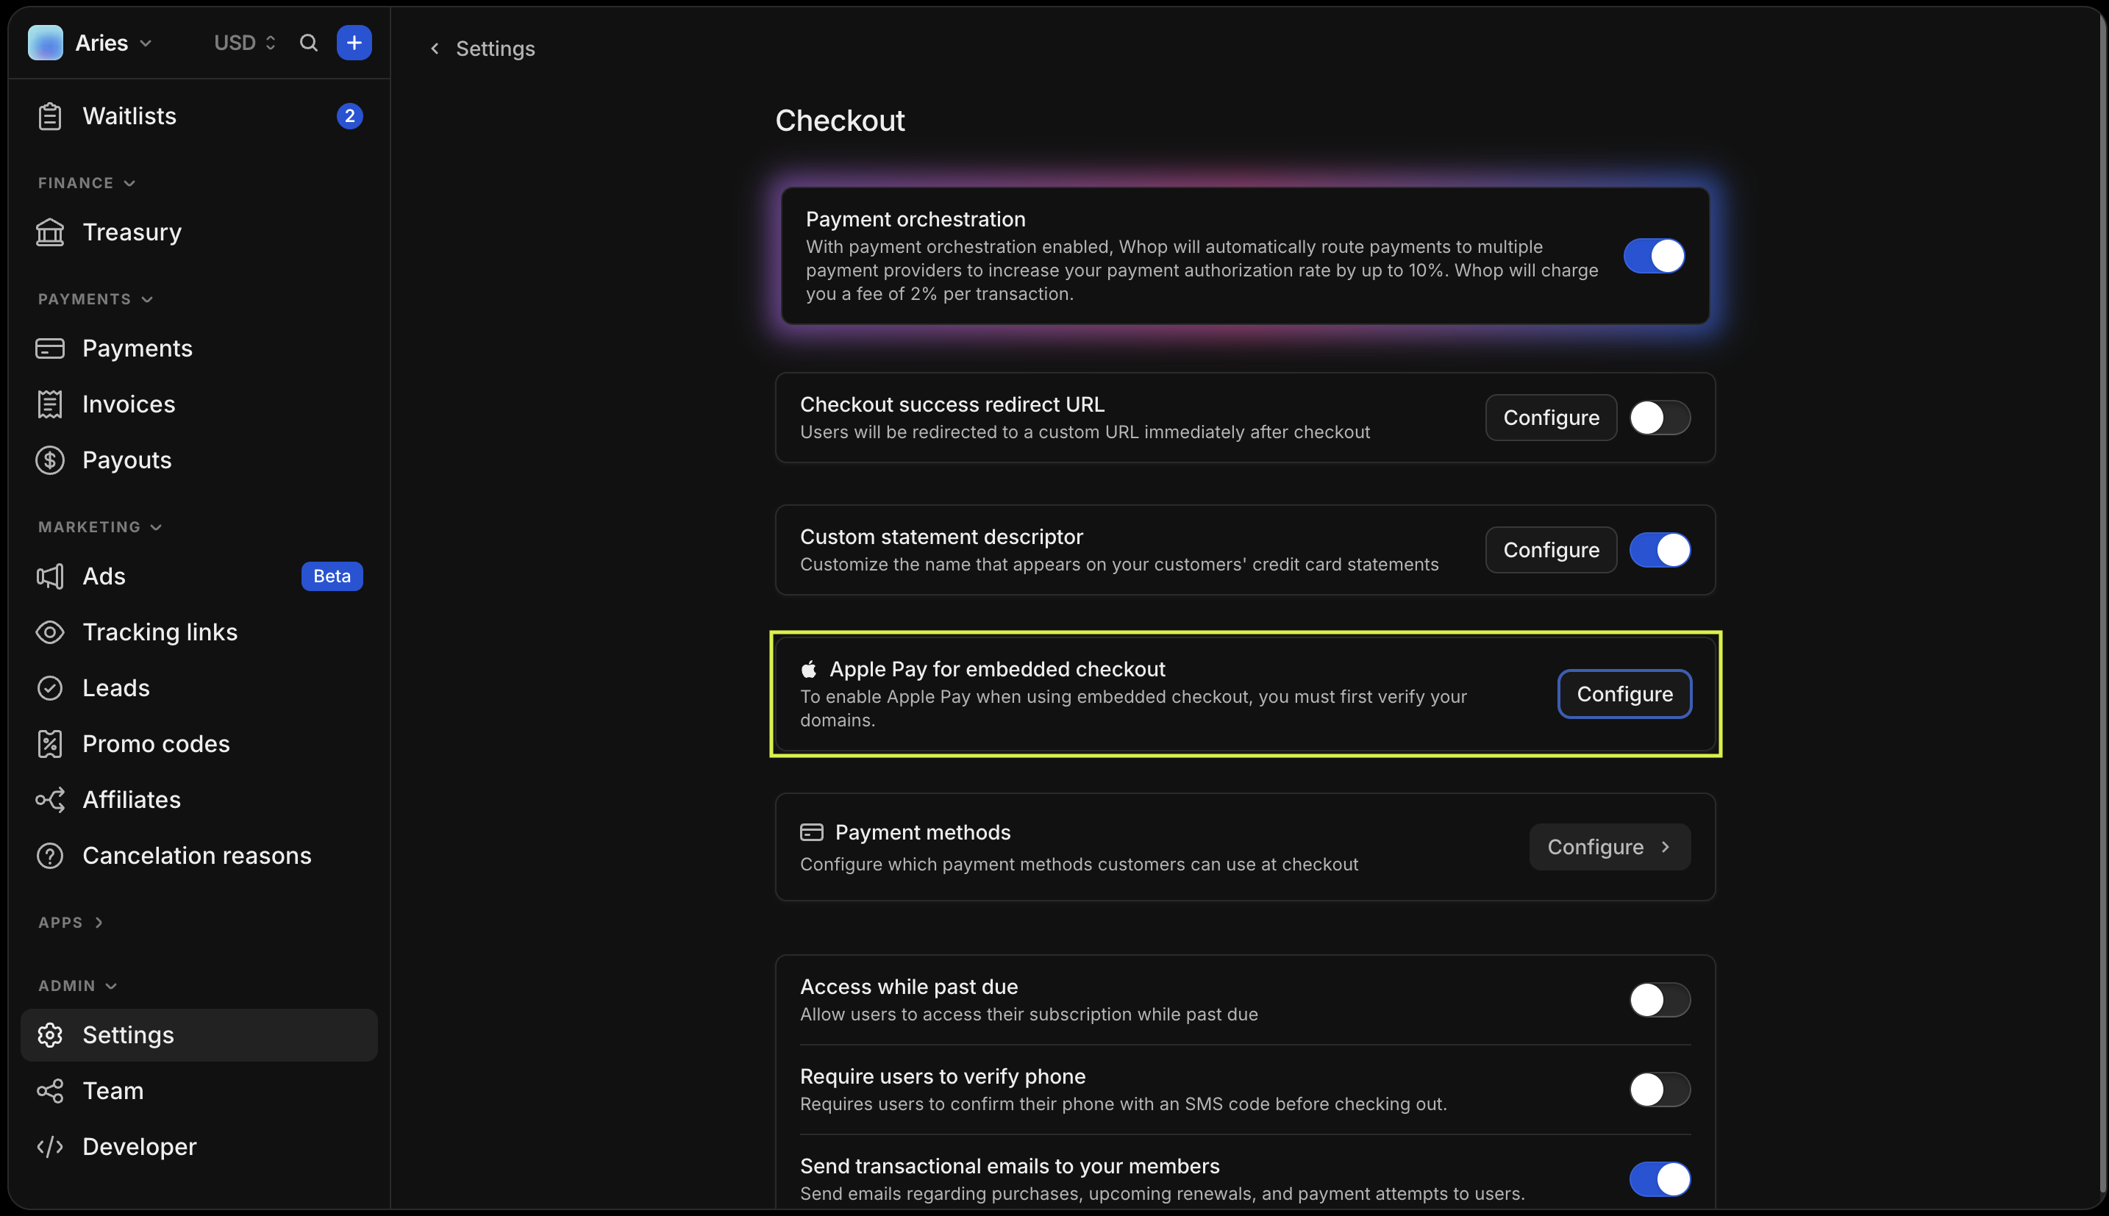Image resolution: width=2109 pixels, height=1216 pixels.
Task: Open Developer via the code icon
Action: [x=50, y=1146]
